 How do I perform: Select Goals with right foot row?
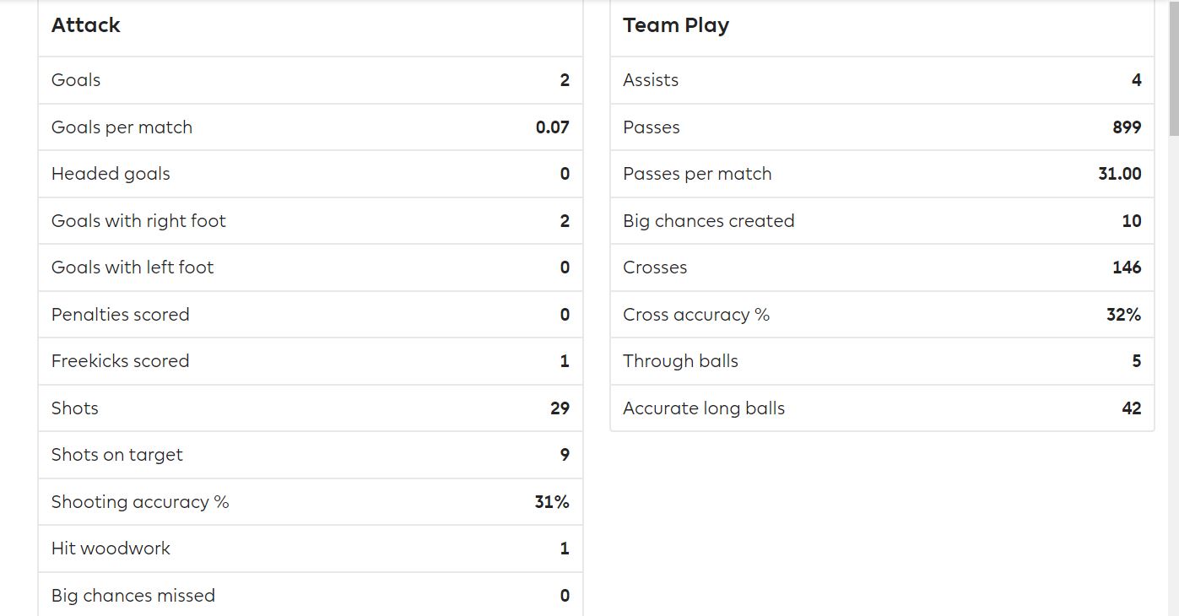click(x=311, y=221)
